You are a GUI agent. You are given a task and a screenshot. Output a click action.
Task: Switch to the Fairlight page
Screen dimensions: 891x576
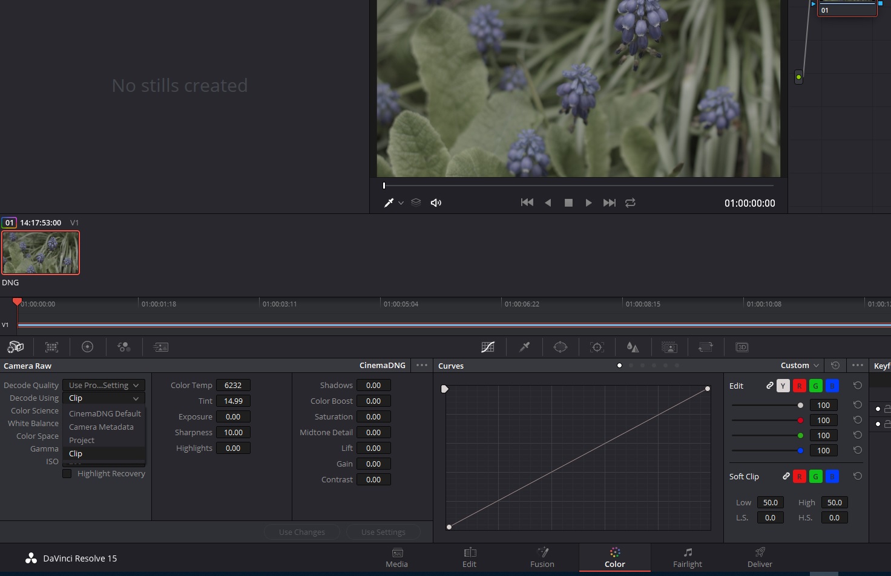pos(688,557)
